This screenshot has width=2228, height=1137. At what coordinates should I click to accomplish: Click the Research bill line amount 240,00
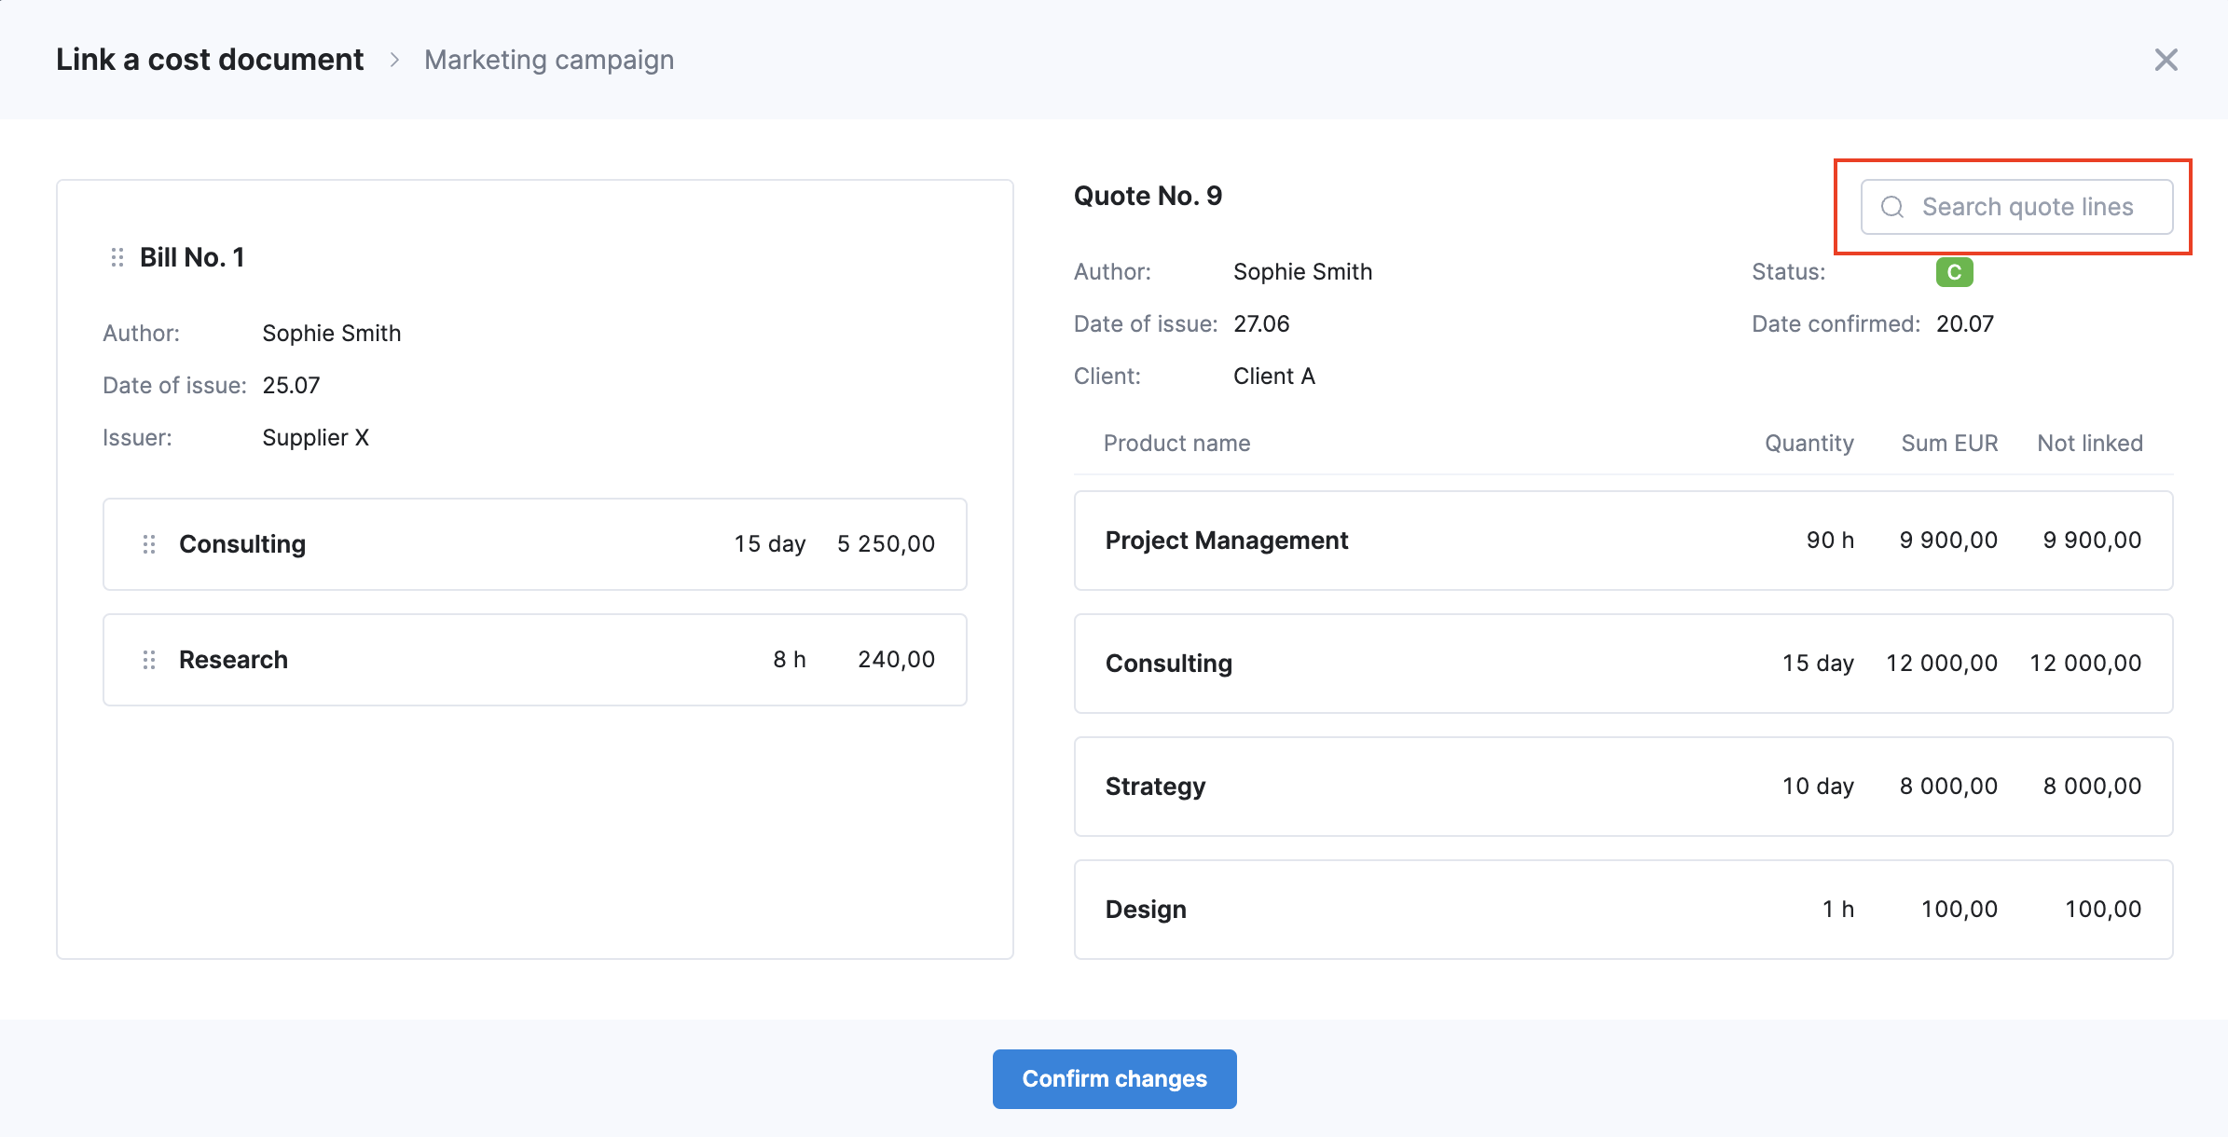click(896, 659)
